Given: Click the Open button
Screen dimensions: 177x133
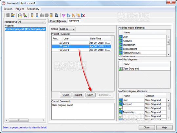Looking at the screenshot, I should click(90, 95).
